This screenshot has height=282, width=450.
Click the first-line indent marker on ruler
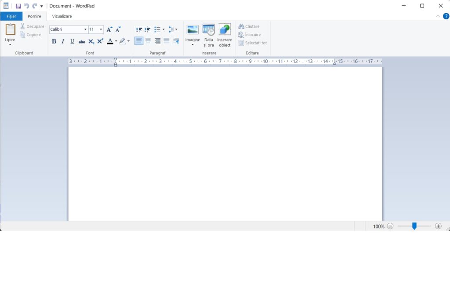[x=116, y=59]
